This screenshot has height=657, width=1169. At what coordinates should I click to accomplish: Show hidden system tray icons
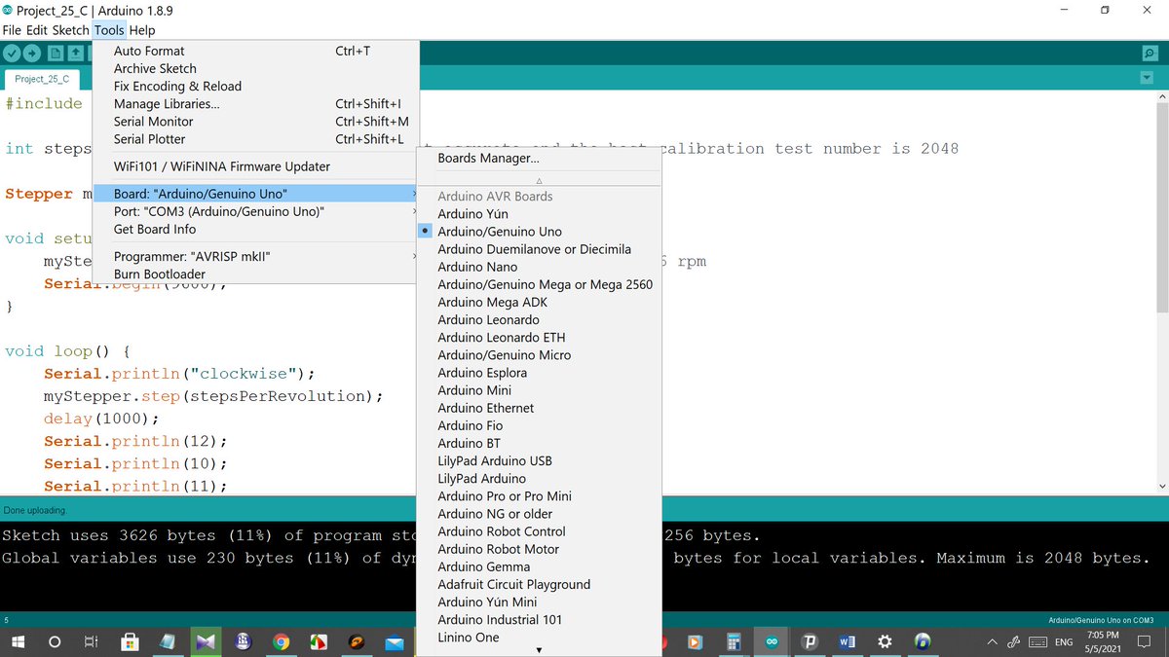[992, 642]
